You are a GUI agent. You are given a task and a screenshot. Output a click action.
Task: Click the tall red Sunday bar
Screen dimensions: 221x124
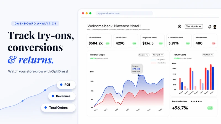tap(211, 77)
